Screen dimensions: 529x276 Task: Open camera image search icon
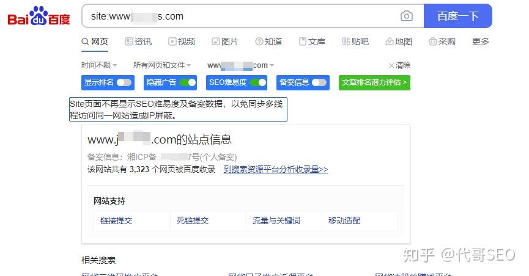[x=406, y=16]
